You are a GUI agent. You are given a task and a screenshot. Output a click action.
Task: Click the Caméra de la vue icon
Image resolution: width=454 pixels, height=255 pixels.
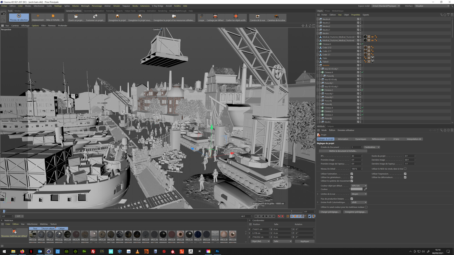point(257,18)
